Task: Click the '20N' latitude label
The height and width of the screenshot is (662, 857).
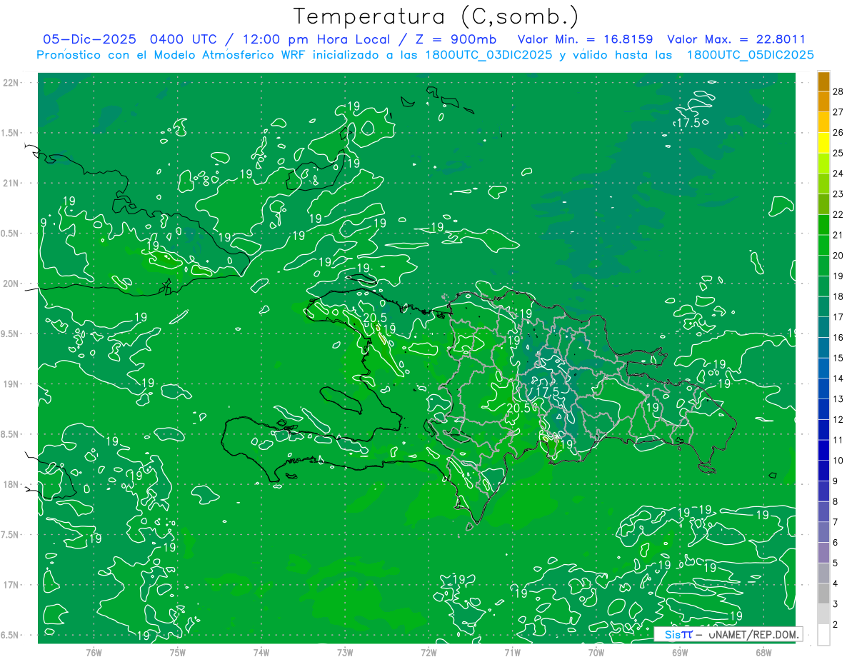Action: coord(12,284)
